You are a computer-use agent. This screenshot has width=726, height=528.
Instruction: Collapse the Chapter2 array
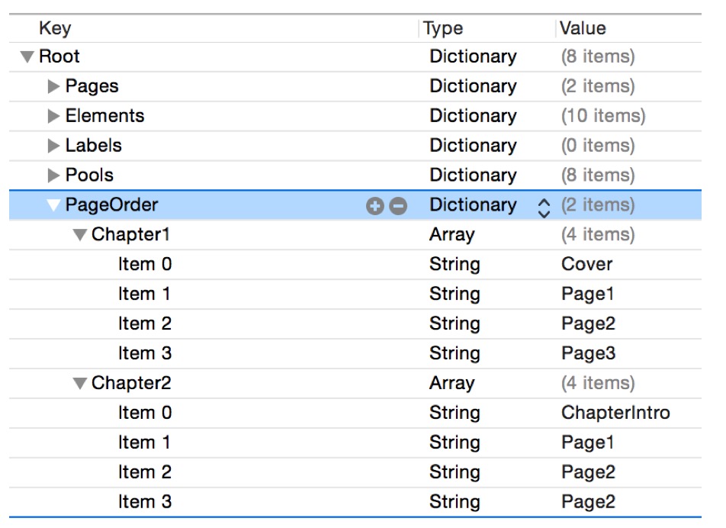pyautogui.click(x=79, y=382)
